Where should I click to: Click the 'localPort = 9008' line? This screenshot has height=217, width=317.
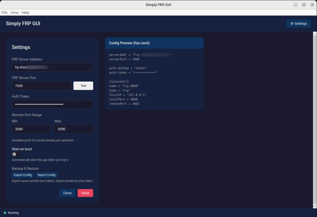(x=123, y=99)
